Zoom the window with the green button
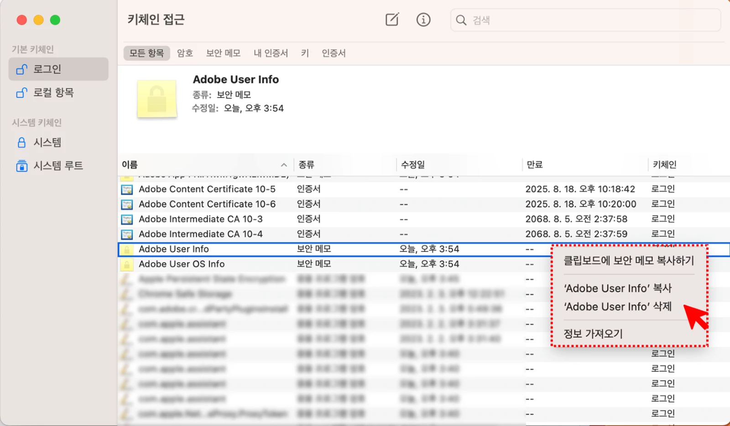This screenshot has width=730, height=426. pyautogui.click(x=55, y=20)
